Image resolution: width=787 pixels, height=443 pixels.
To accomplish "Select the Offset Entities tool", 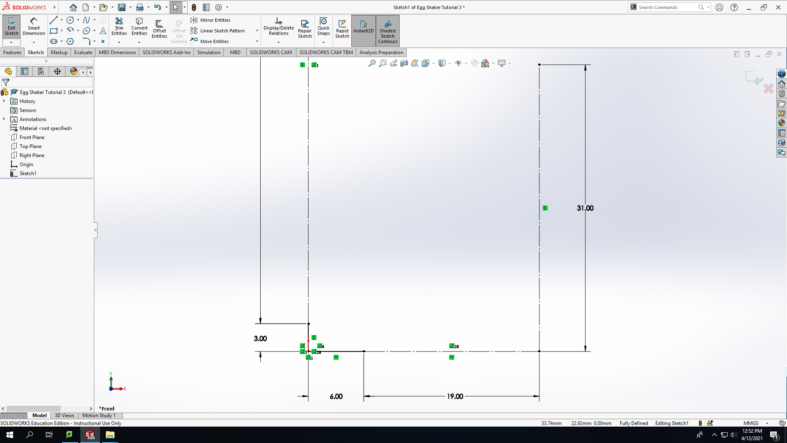I will coord(159,29).
